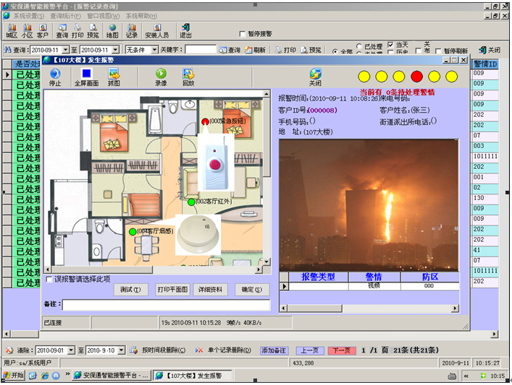Start recording with the 录像 icon
This screenshot has height=385, width=512.
coord(161,74)
